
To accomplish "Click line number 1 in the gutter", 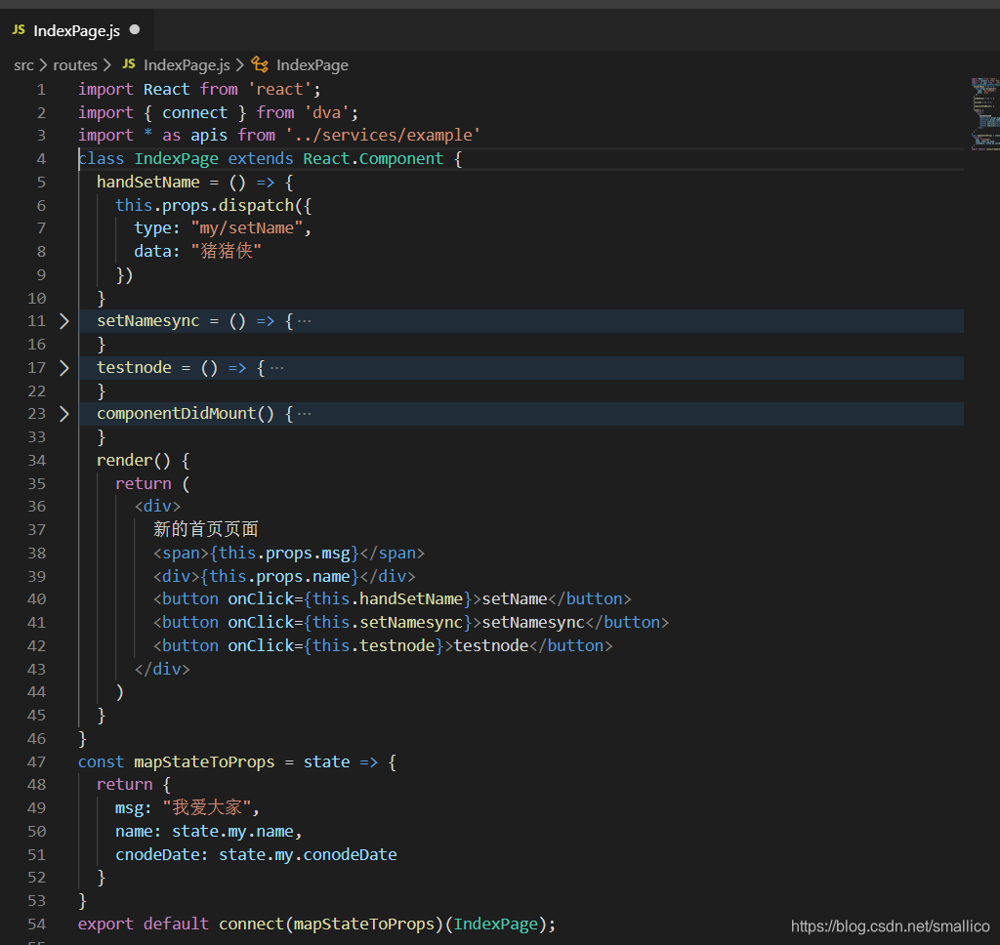I will [41, 89].
